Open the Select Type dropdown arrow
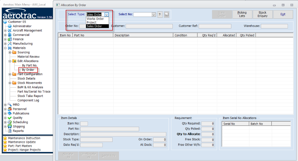The width and height of the screenshot is (298, 161). pyautogui.click(x=107, y=15)
